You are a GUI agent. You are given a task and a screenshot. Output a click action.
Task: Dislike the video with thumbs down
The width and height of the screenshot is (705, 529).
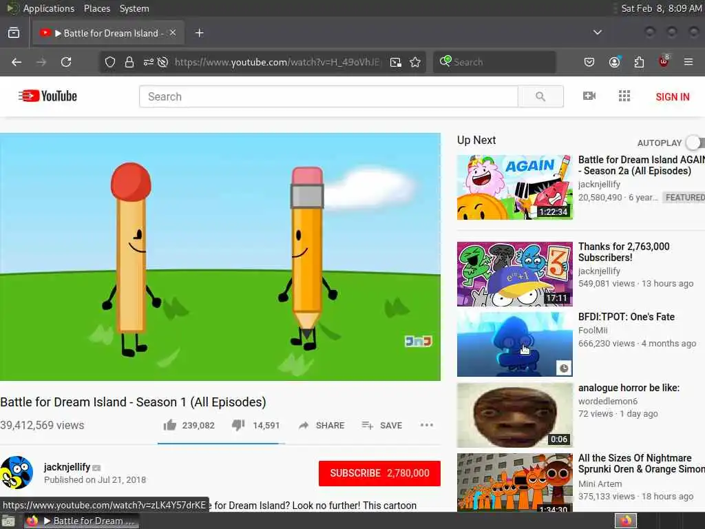pos(238,425)
